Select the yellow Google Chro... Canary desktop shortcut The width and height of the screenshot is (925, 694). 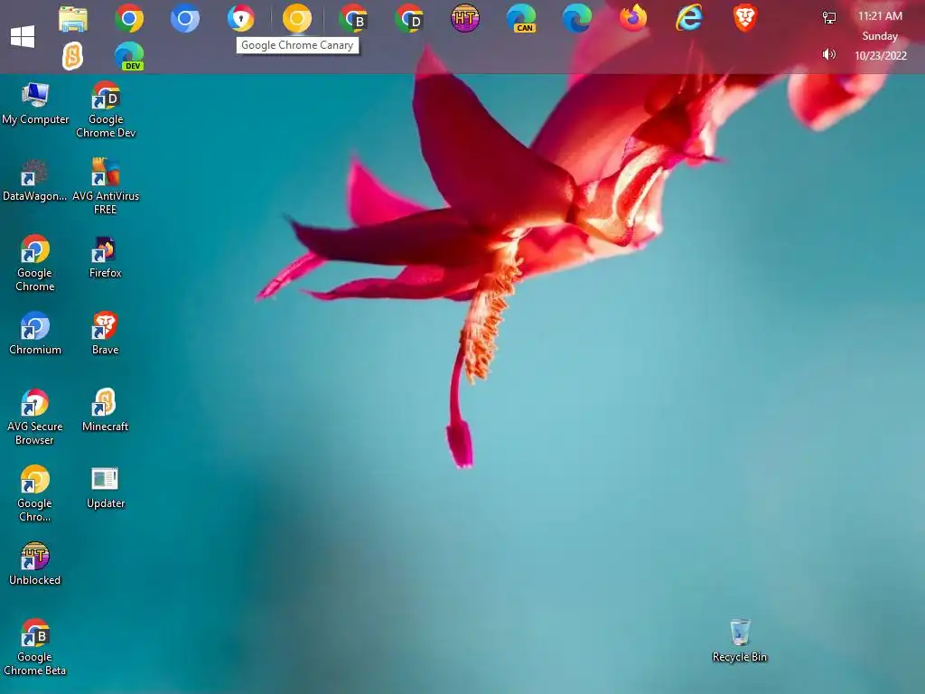coord(35,494)
